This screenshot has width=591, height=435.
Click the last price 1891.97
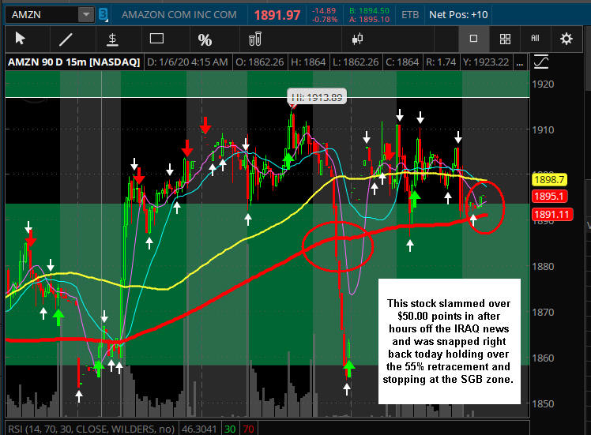[x=277, y=15]
